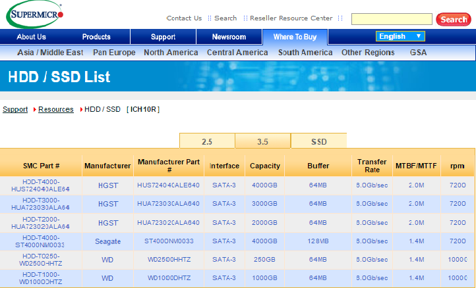The width and height of the screenshot is (476, 288).
Task: Click HGST in the HUS724040ALE640 row
Action: click(108, 185)
